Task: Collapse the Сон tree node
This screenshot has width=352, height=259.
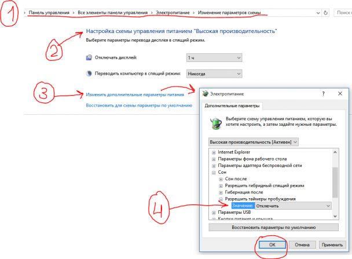Action: pyautogui.click(x=214, y=173)
